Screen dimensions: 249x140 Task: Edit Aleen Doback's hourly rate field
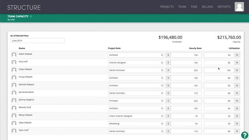tap(186, 55)
